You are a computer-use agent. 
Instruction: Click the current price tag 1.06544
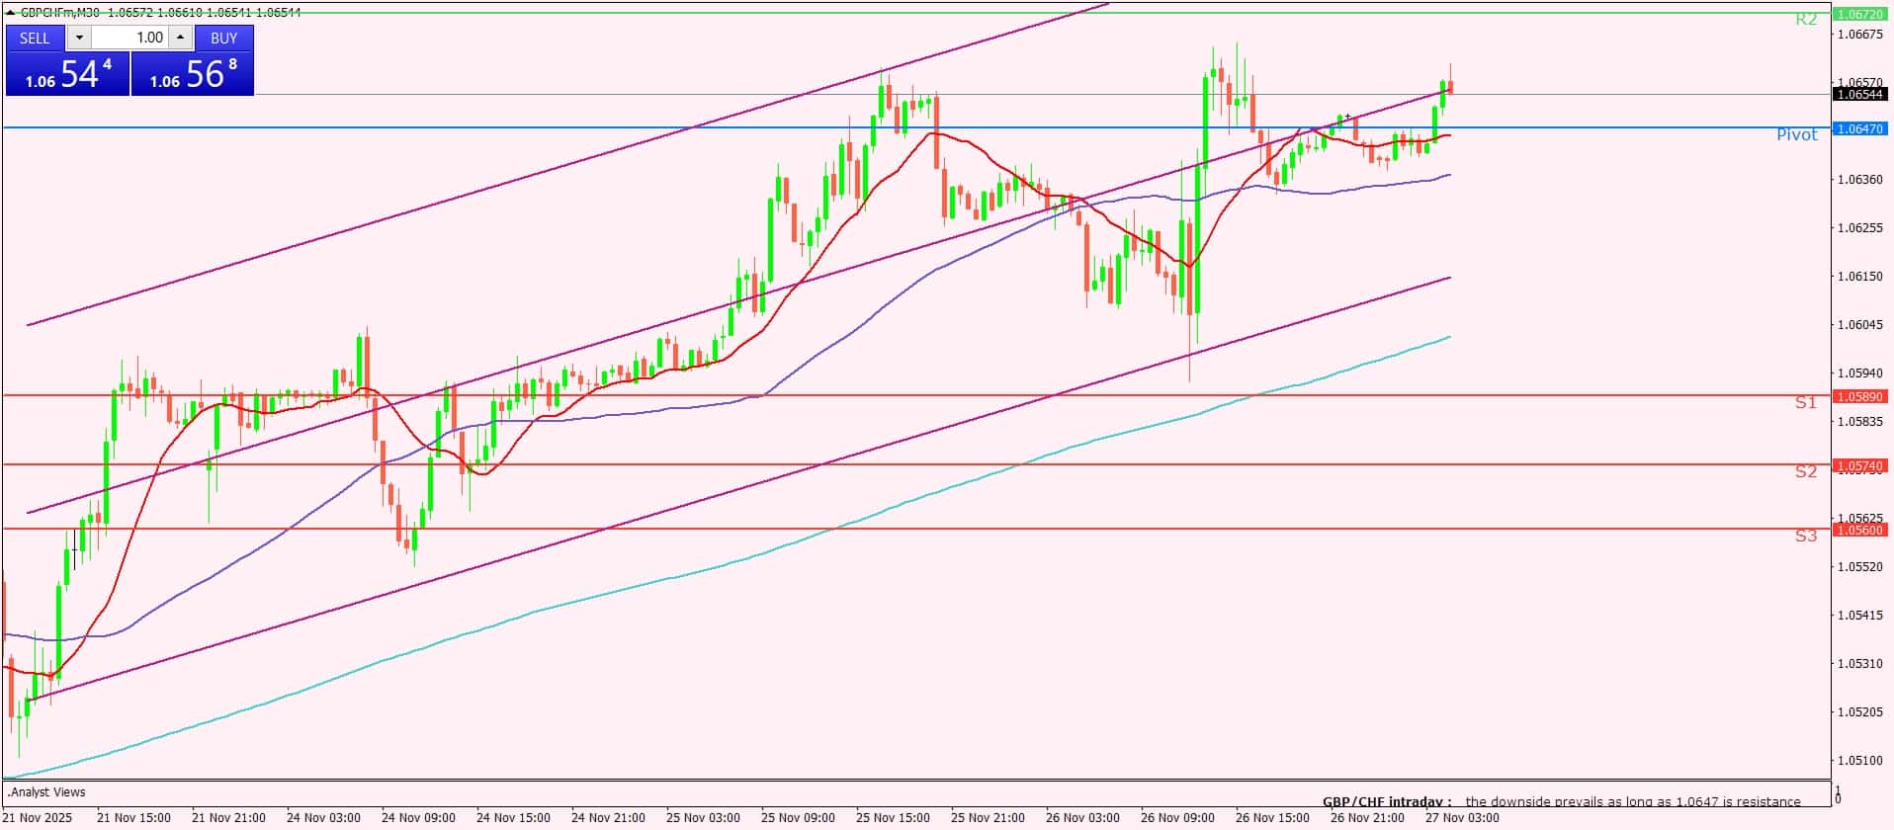(x=1859, y=95)
